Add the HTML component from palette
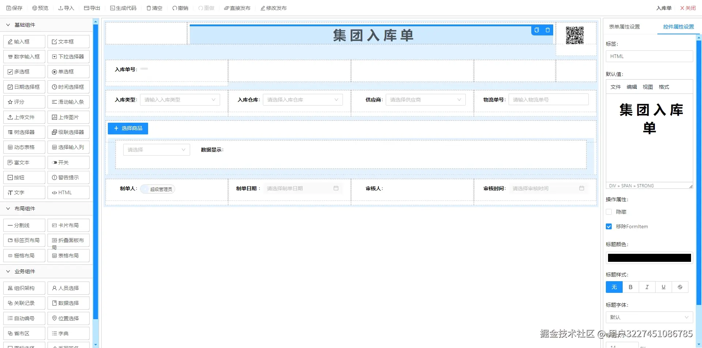Image resolution: width=702 pixels, height=348 pixels. (x=68, y=192)
